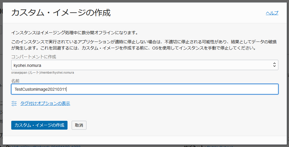Screen dimensions: 289x147
Task: Open the compartment dropdown showing kyohei.nomura
Action: coord(145,65)
